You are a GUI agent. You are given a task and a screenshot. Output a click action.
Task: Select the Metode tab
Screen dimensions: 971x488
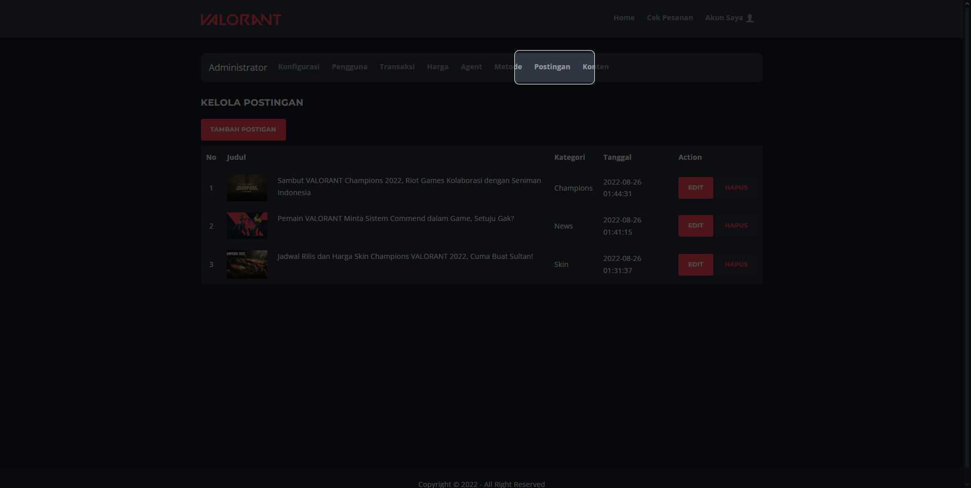508,67
